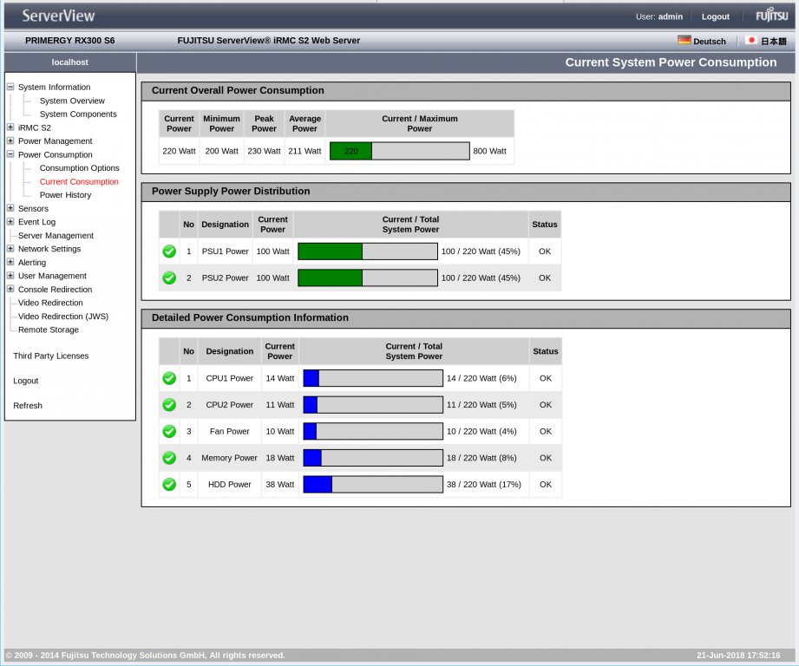Collapse the System Information tree node
799x666 pixels.
coord(10,87)
